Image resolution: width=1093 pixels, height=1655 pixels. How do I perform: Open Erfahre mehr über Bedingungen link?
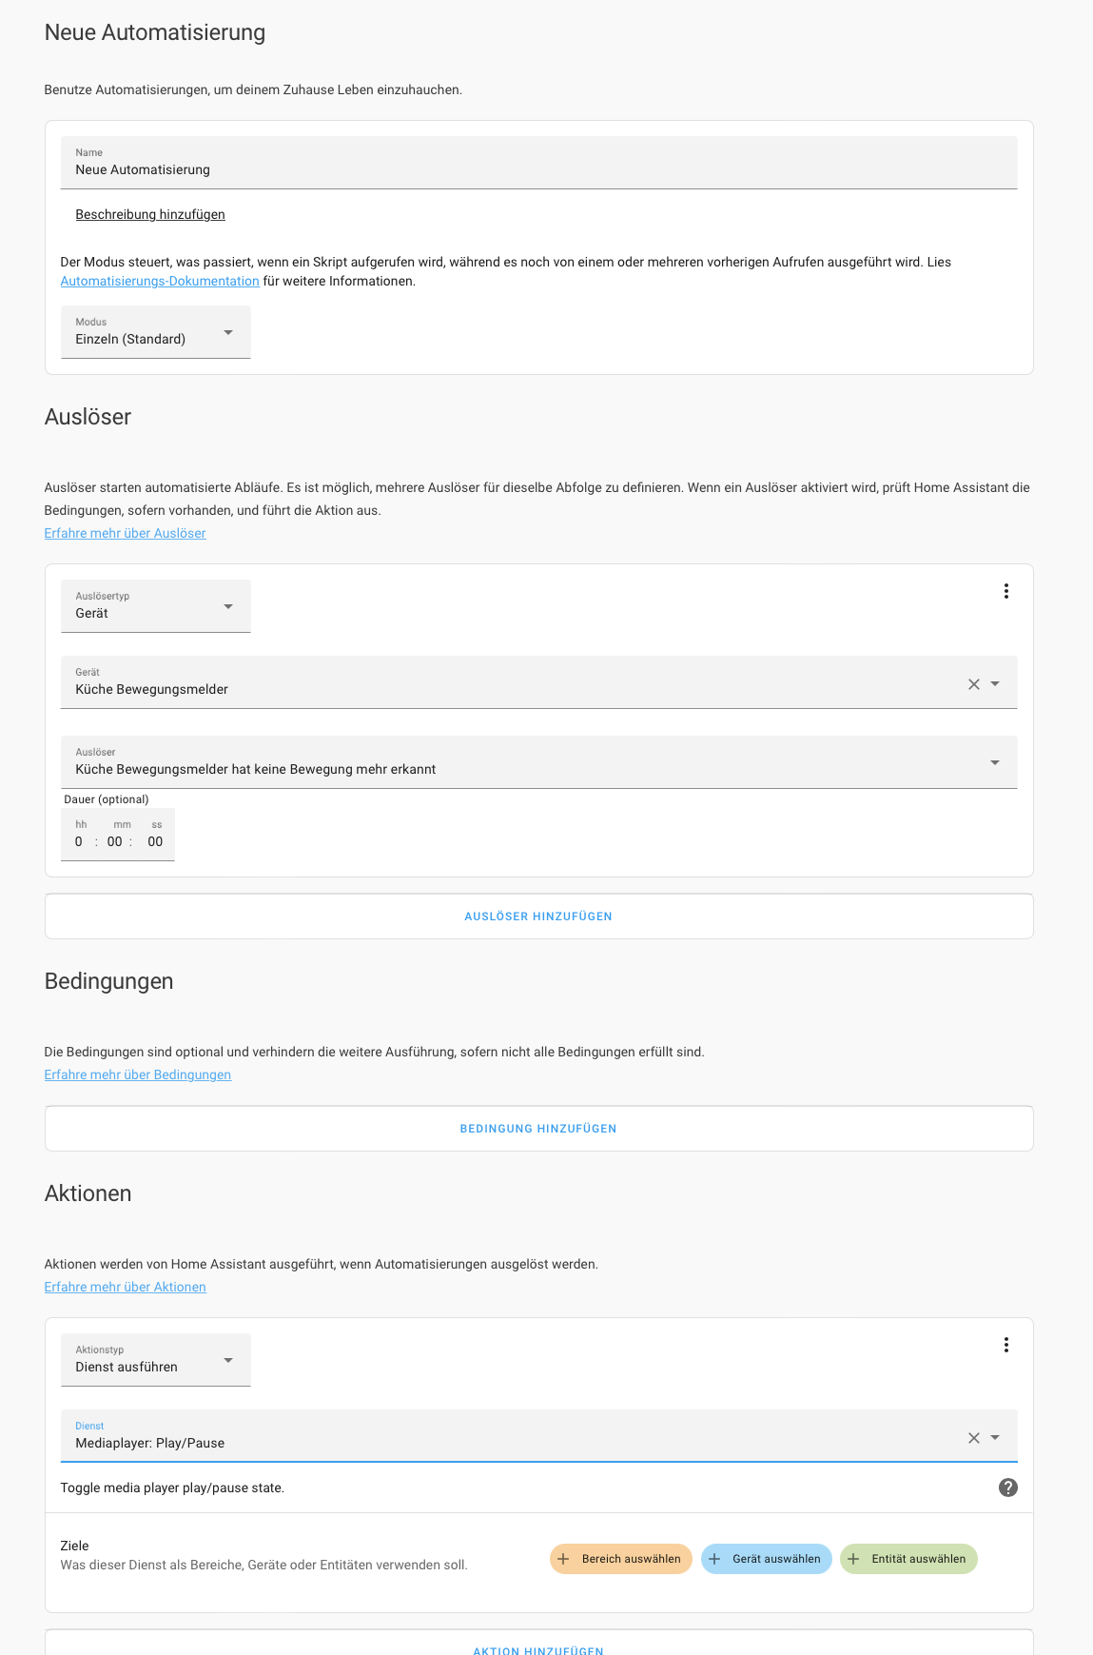138,1074
